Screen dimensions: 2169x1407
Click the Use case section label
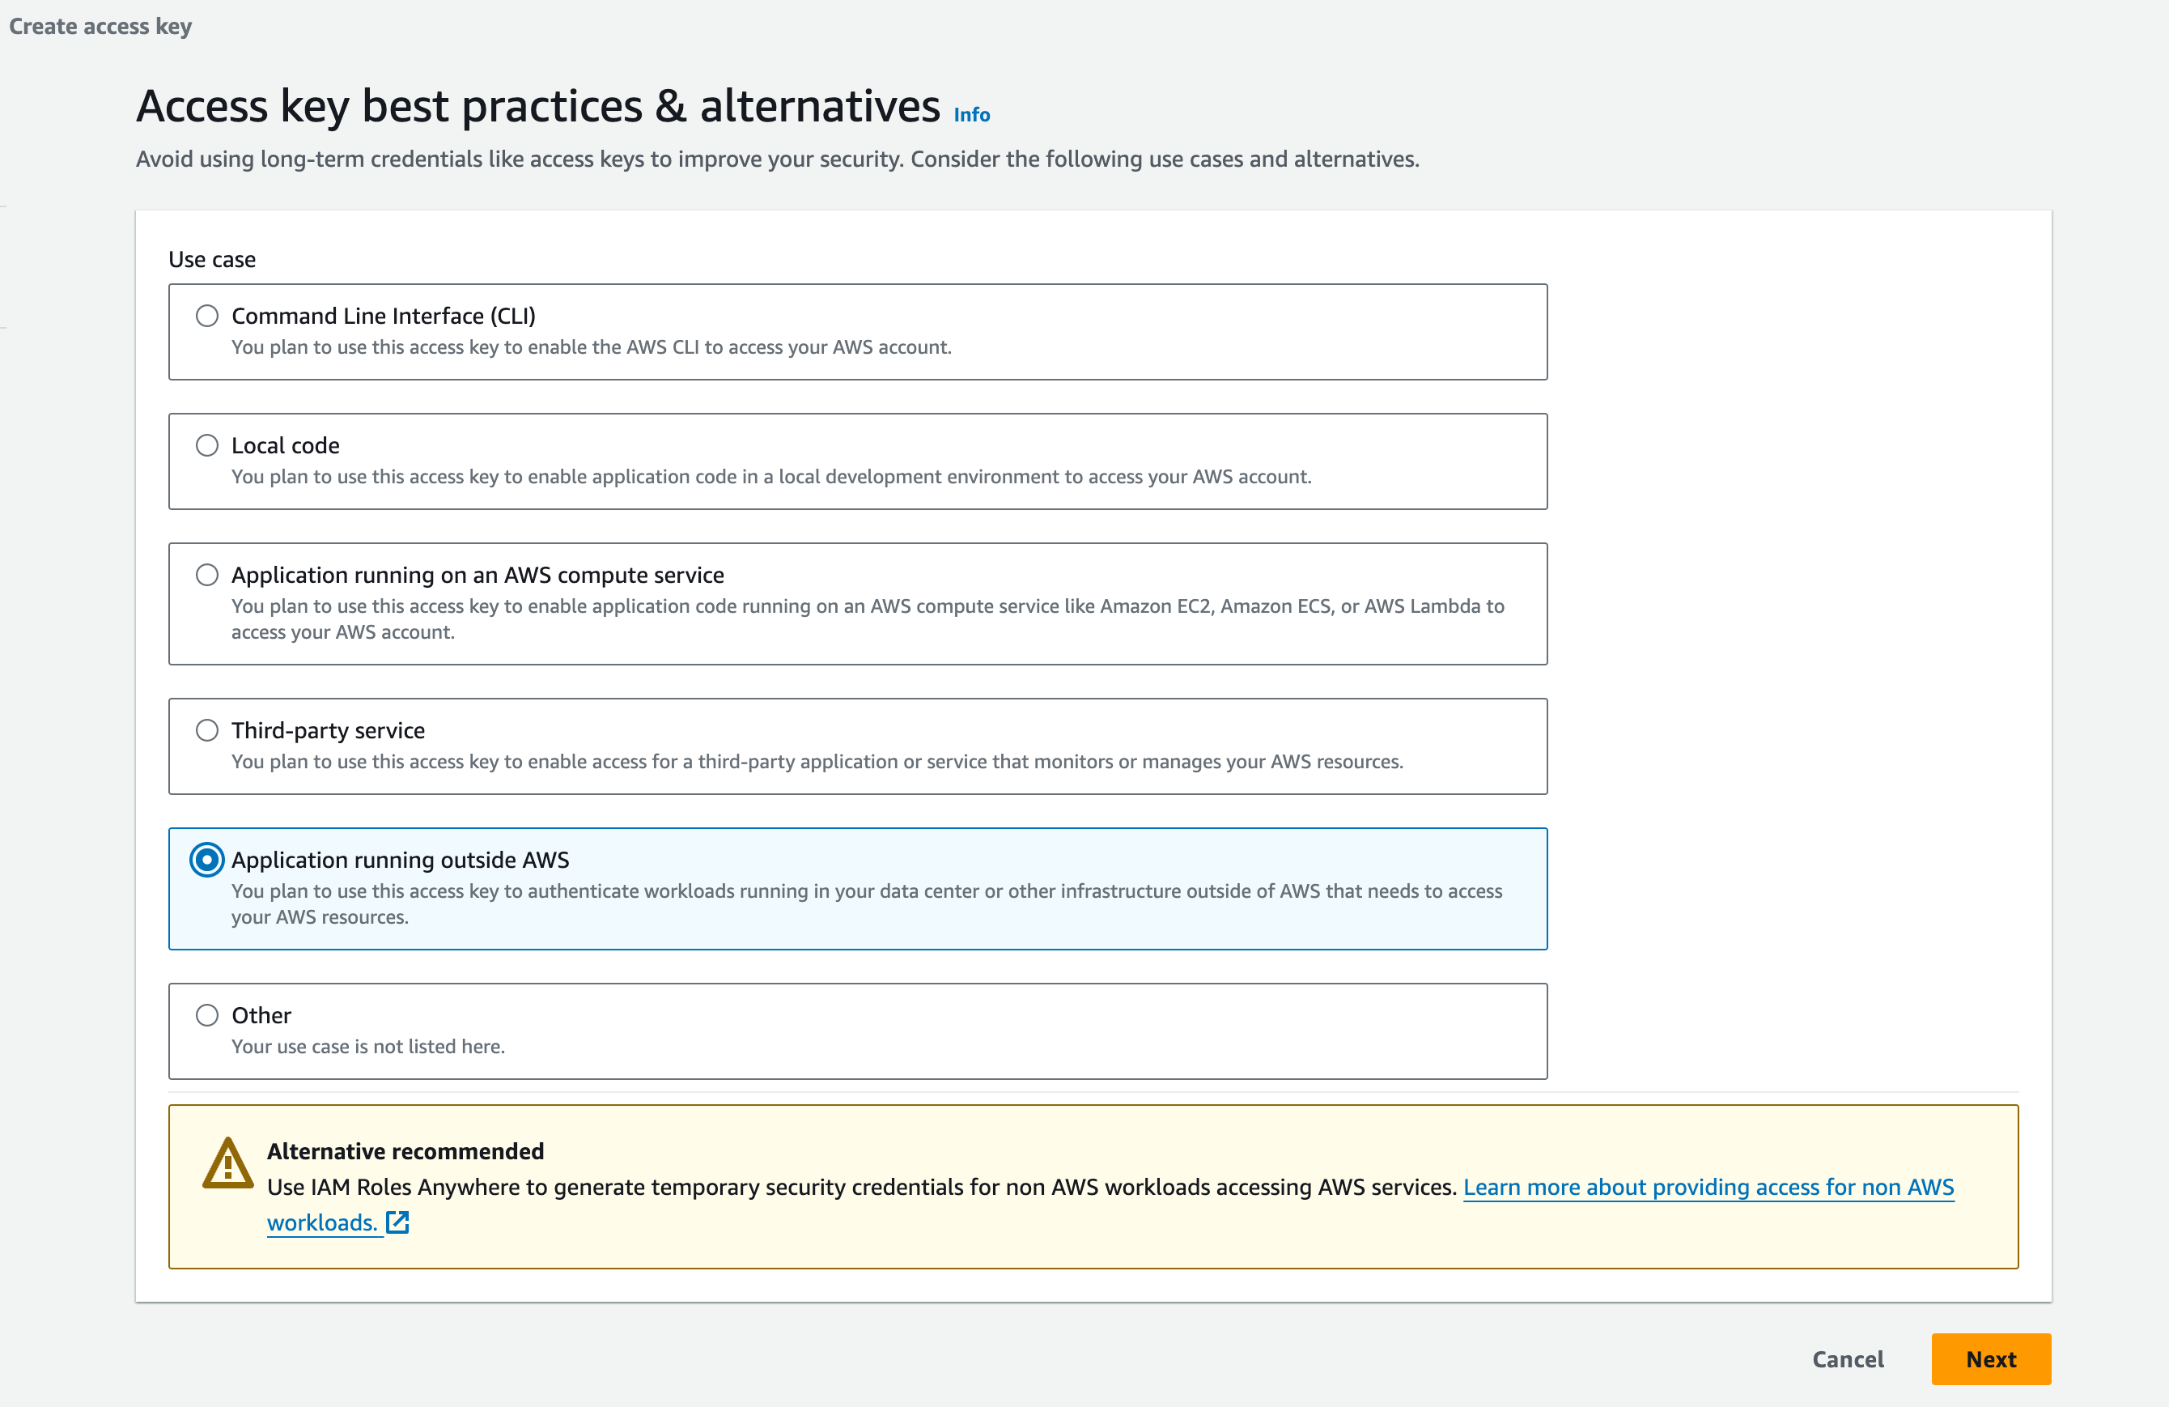(212, 260)
